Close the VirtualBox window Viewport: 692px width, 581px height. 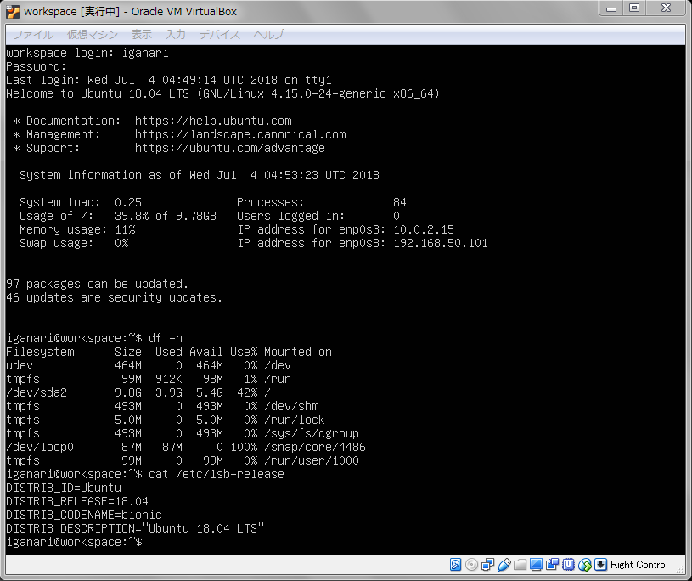pos(666,8)
